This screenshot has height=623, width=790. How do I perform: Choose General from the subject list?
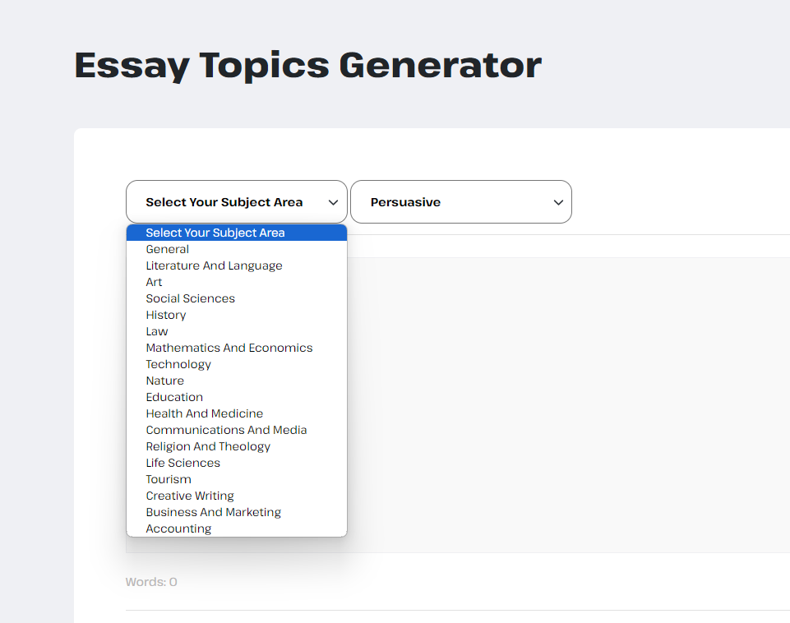coord(236,249)
